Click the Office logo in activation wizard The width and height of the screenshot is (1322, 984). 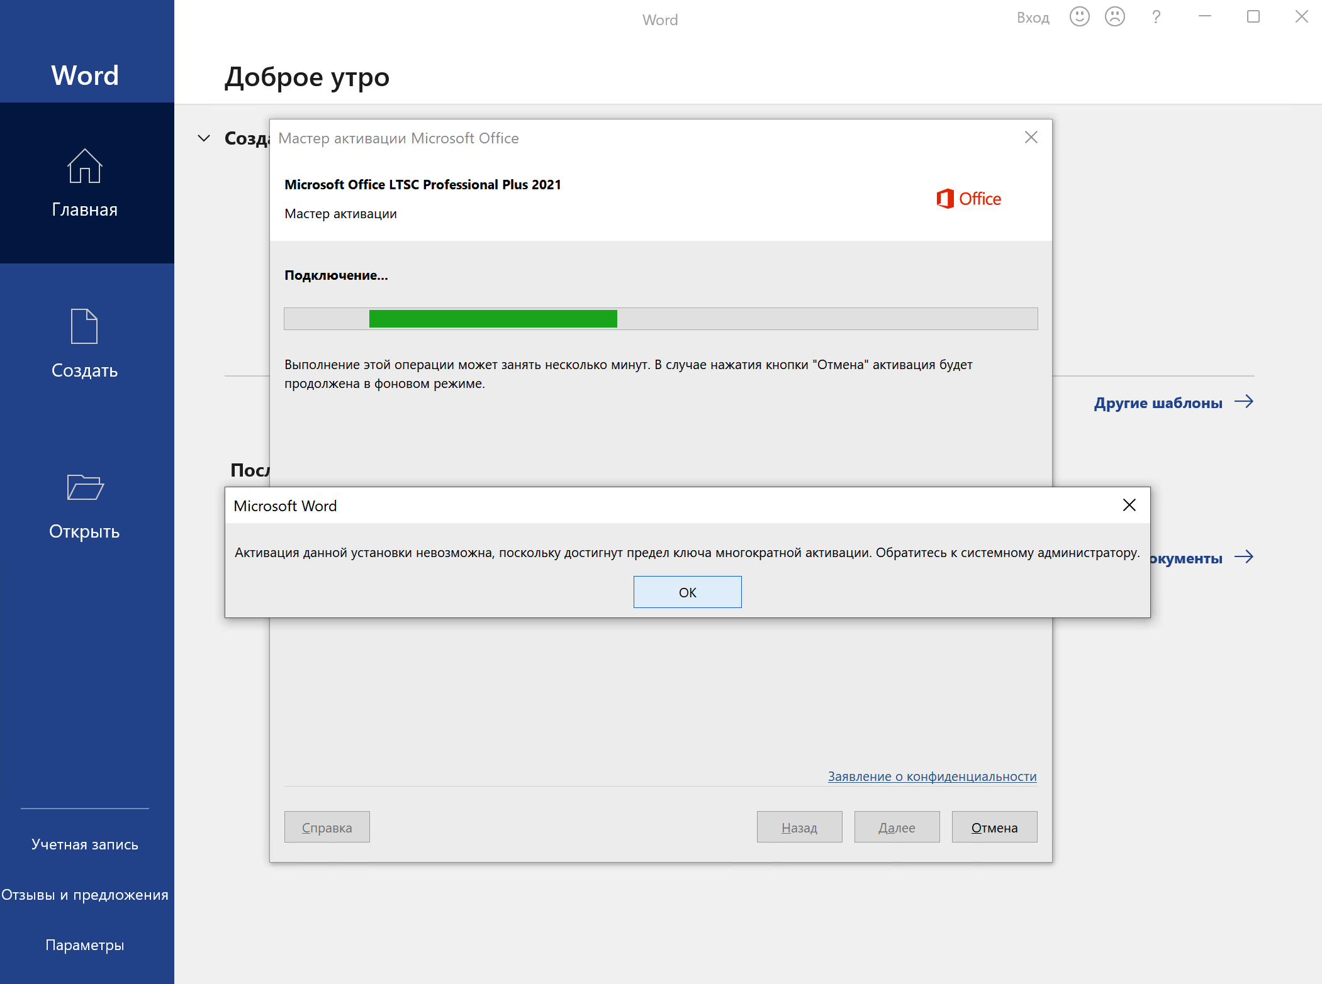968,199
